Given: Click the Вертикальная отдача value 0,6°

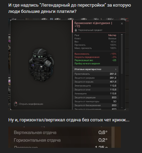Looking at the screenshot, I should point(103,132).
